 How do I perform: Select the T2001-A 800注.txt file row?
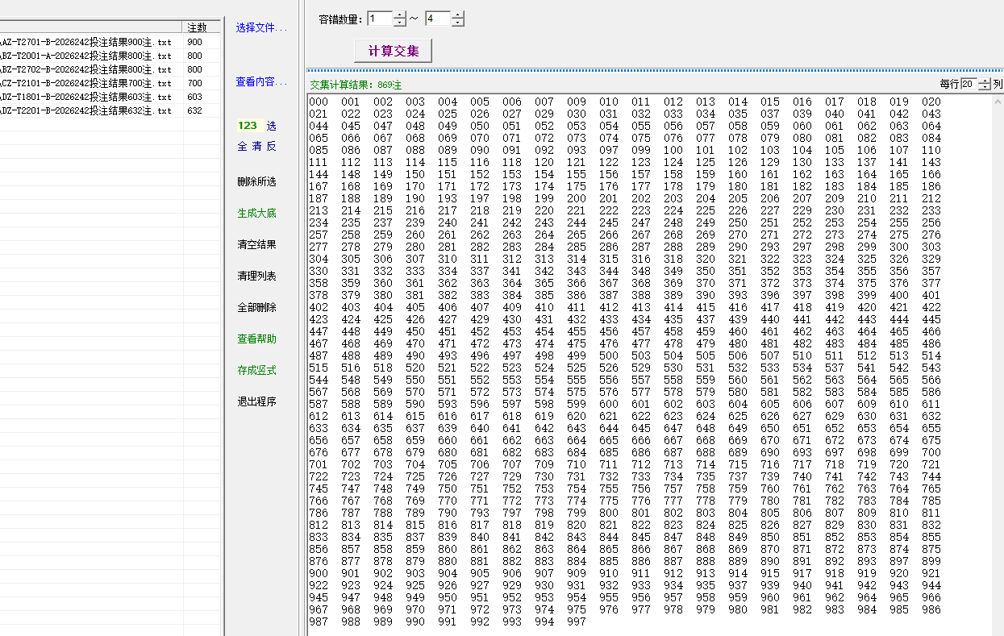(x=110, y=56)
